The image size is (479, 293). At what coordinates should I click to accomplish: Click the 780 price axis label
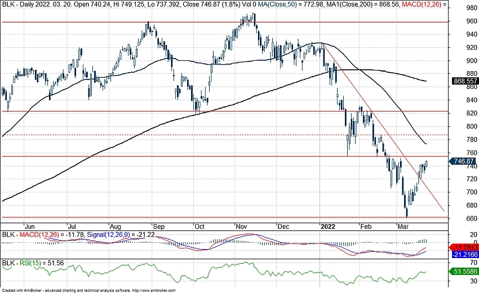point(472,140)
